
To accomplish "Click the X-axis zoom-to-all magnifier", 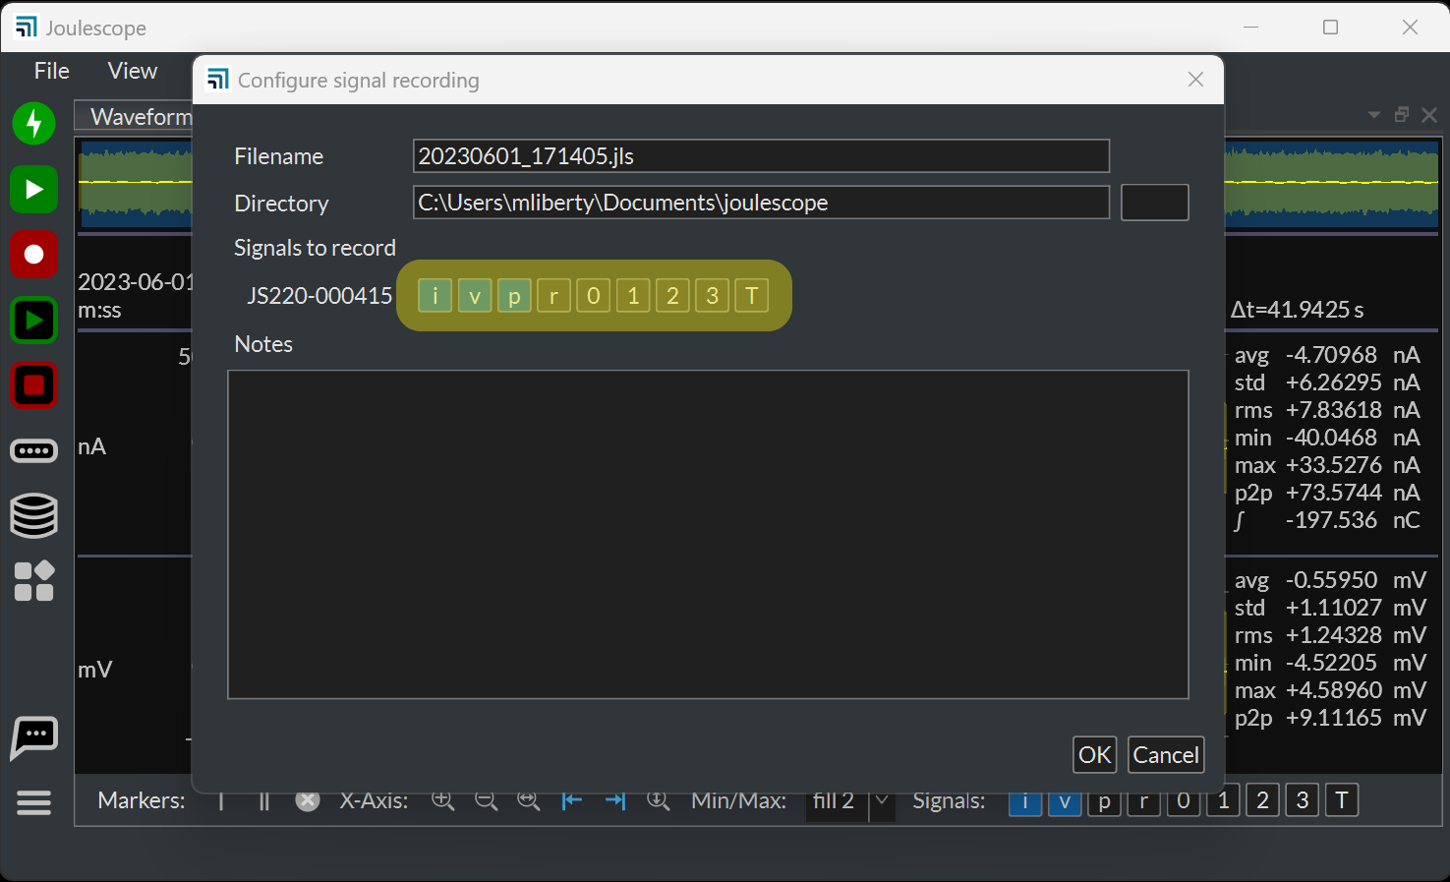I will click(529, 801).
